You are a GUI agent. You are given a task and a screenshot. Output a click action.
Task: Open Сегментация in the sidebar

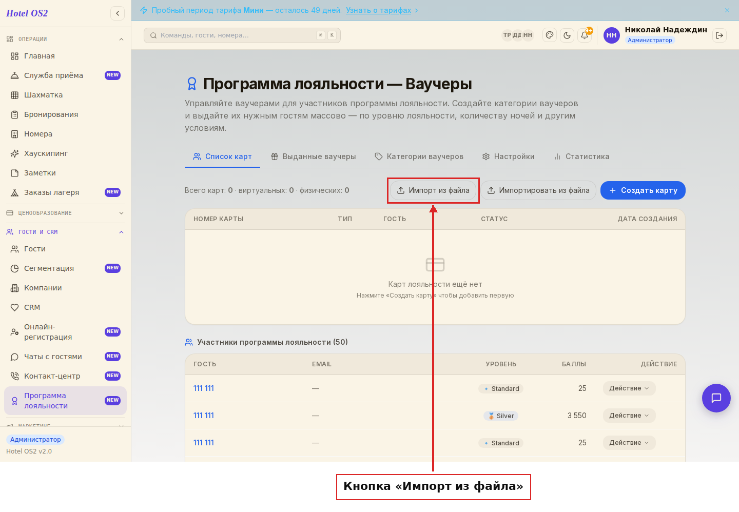pos(65,268)
